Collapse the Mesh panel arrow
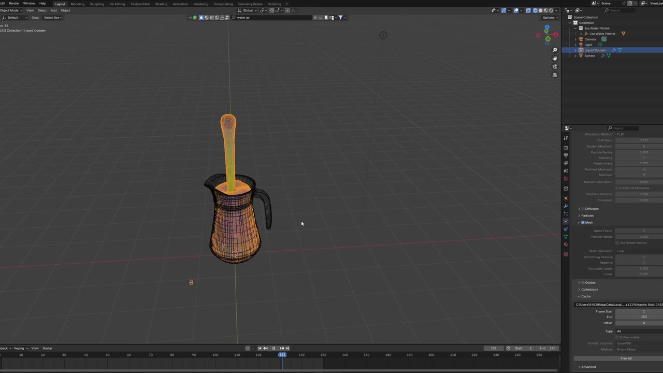Screen dimensions: 663x373 [x=579, y=222]
